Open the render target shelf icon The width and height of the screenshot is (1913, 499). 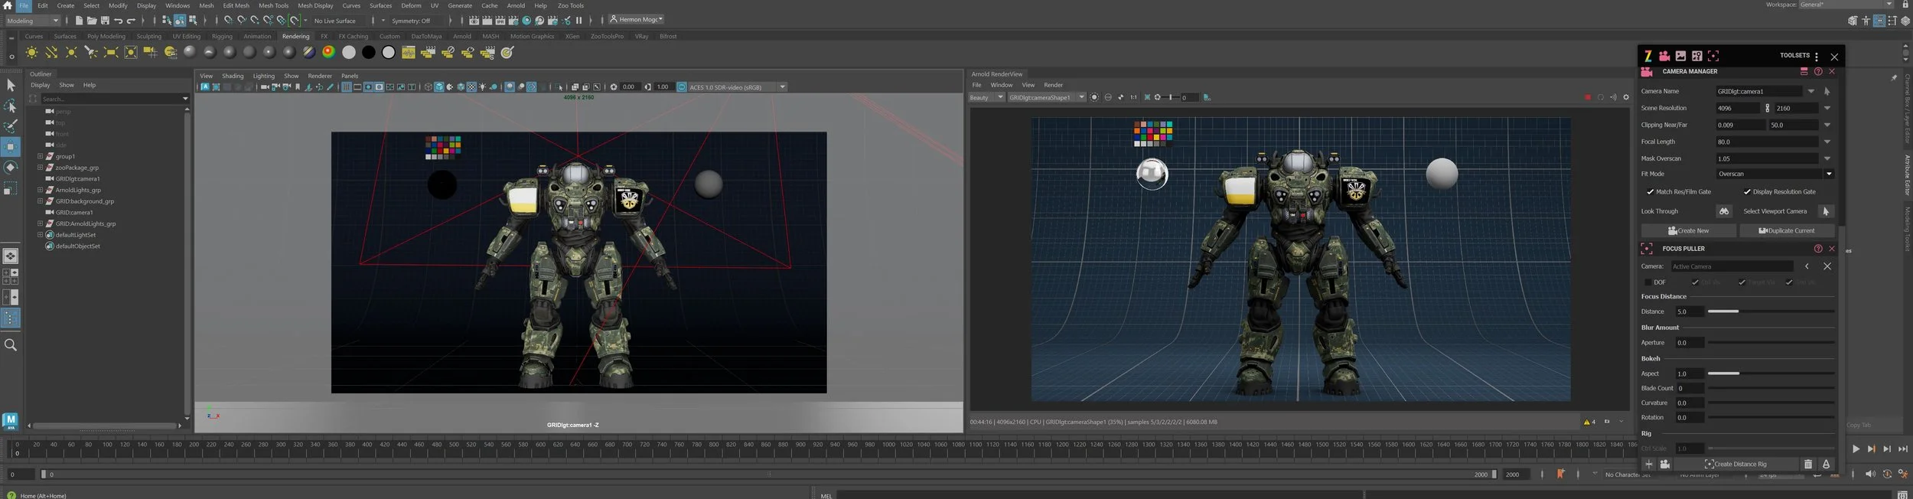click(x=507, y=52)
